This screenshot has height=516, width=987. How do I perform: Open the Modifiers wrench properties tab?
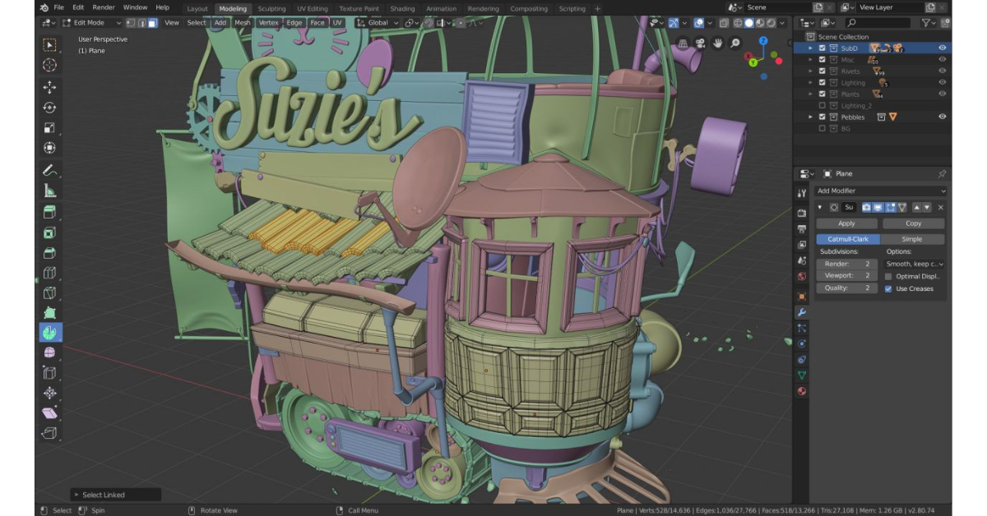802,312
